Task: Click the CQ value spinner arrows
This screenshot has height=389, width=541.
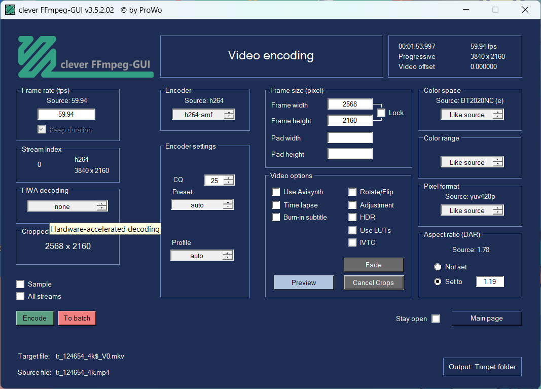Action: [229, 180]
